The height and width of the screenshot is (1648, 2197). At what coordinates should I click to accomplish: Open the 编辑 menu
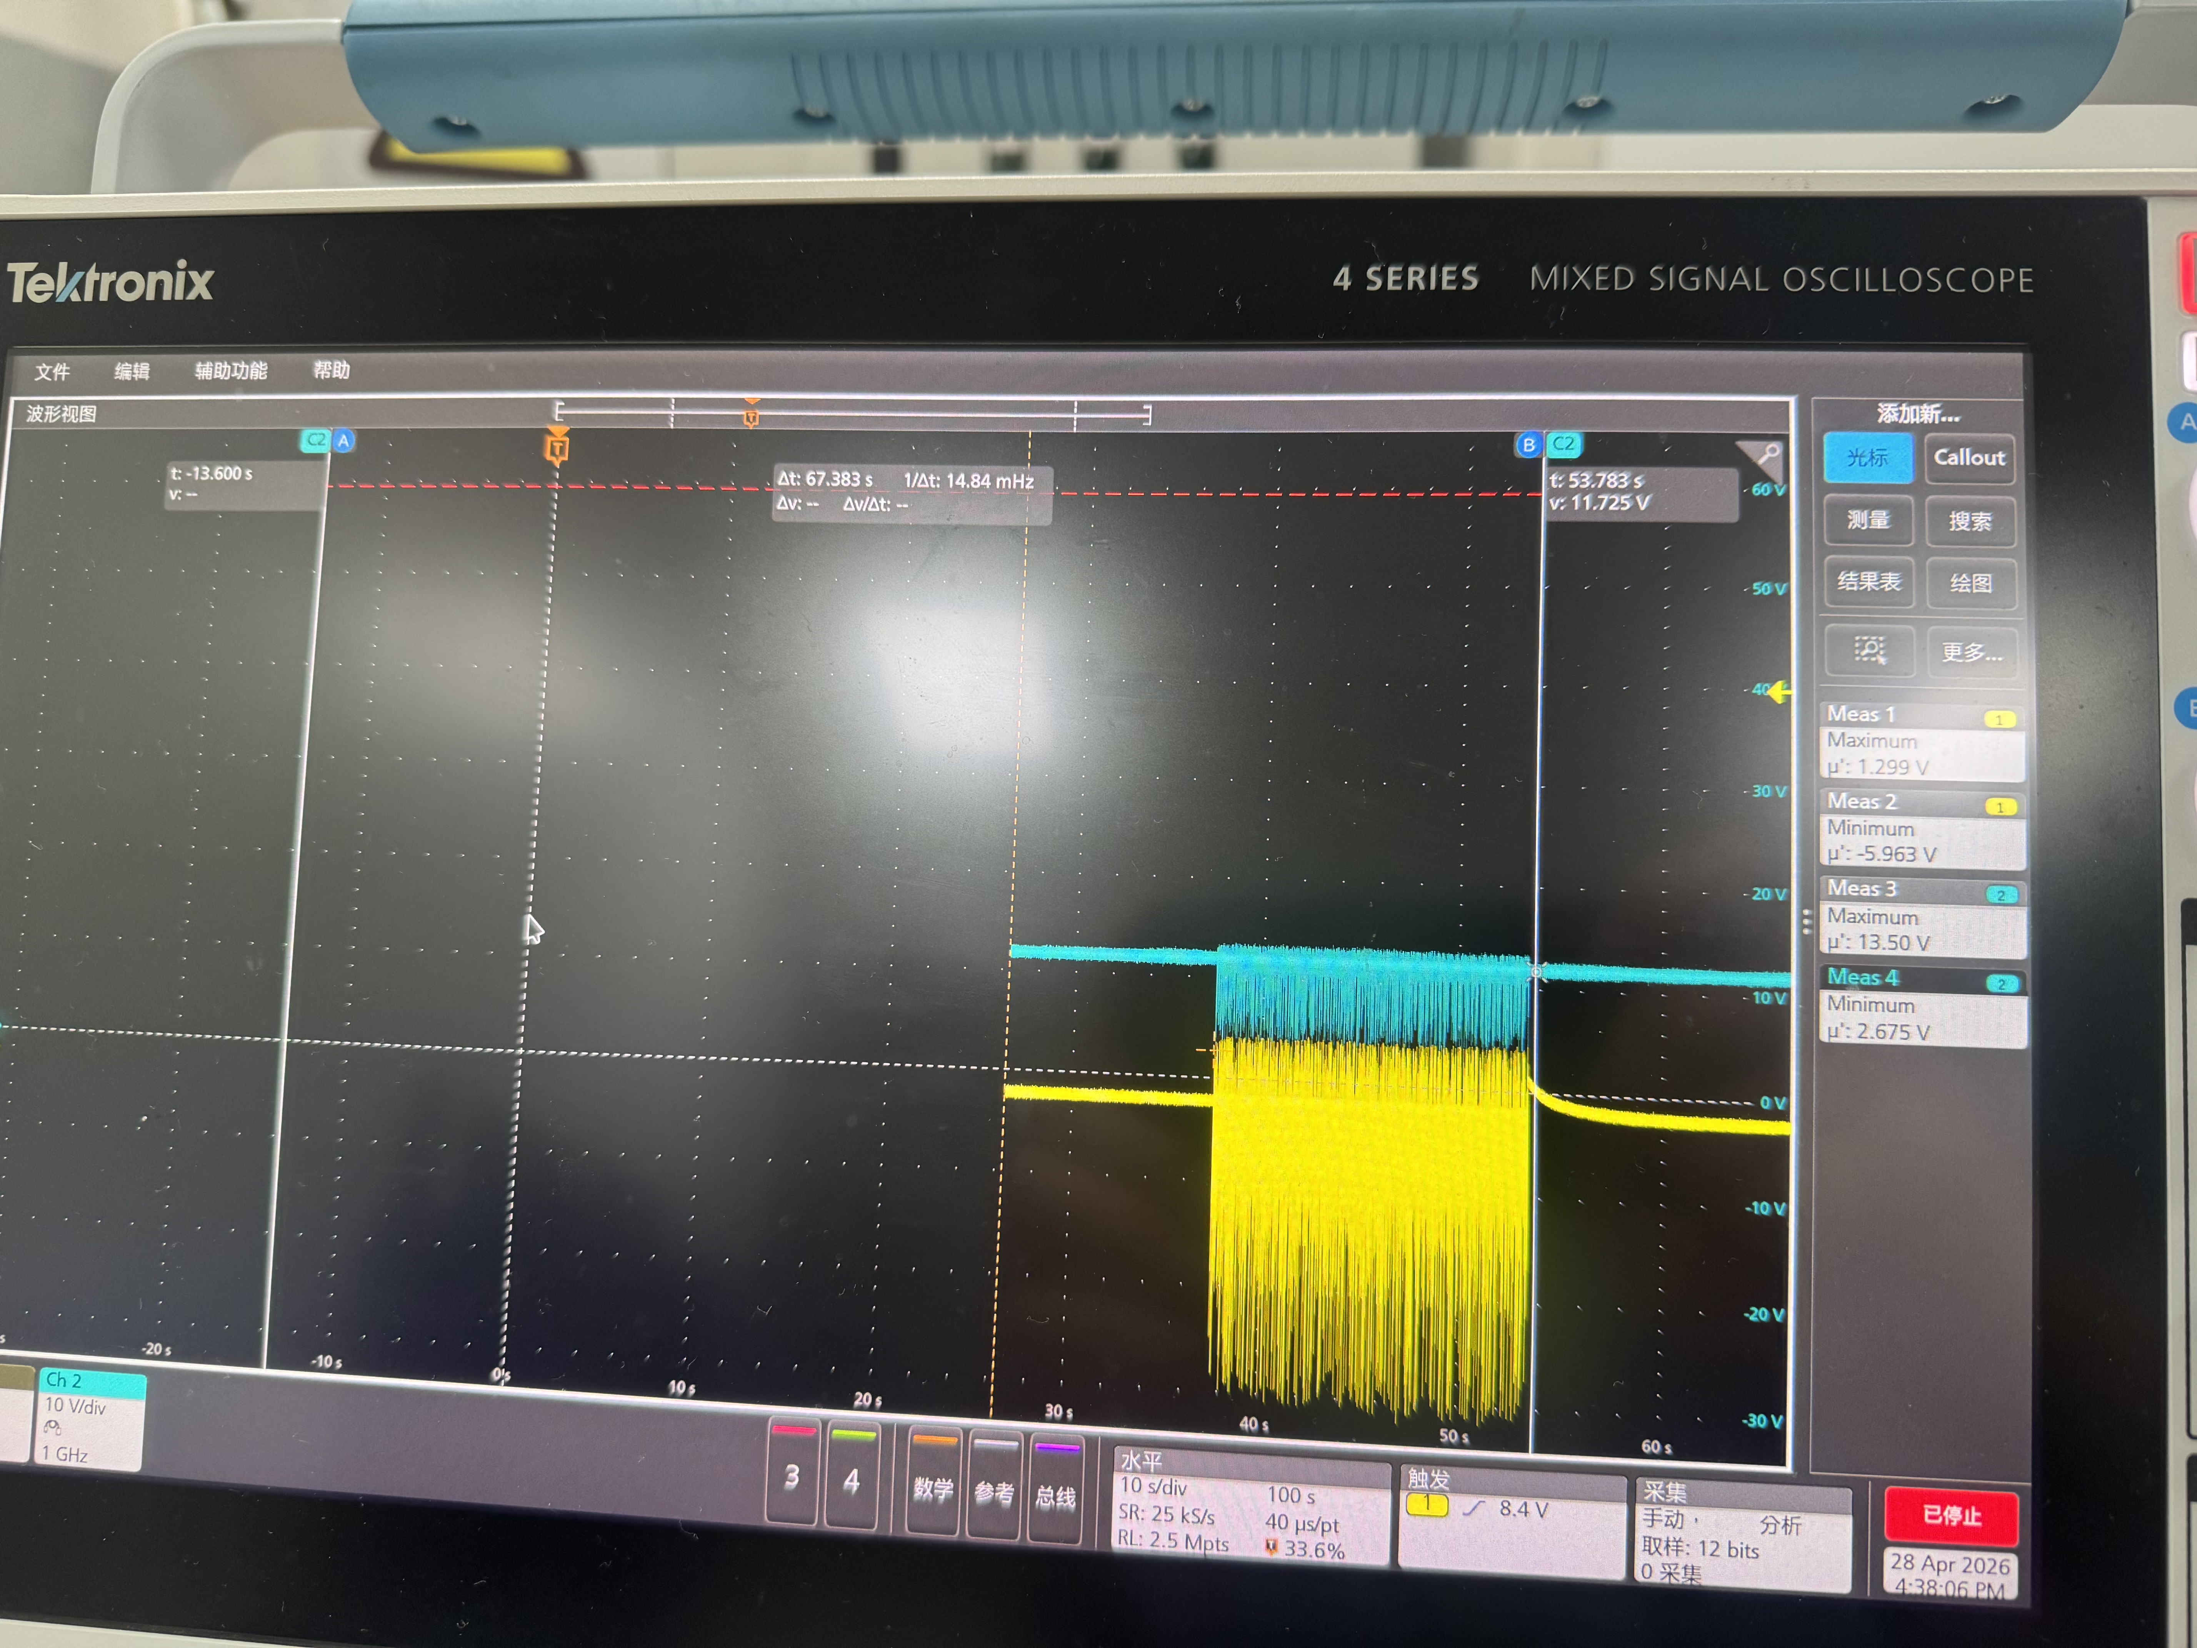(132, 372)
